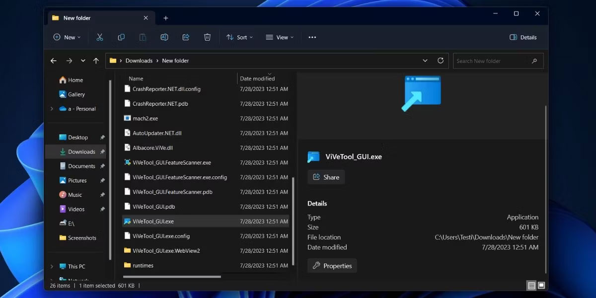
Task: Click the ViVeTool_GUI.exe icon in preview header
Action: point(313,157)
